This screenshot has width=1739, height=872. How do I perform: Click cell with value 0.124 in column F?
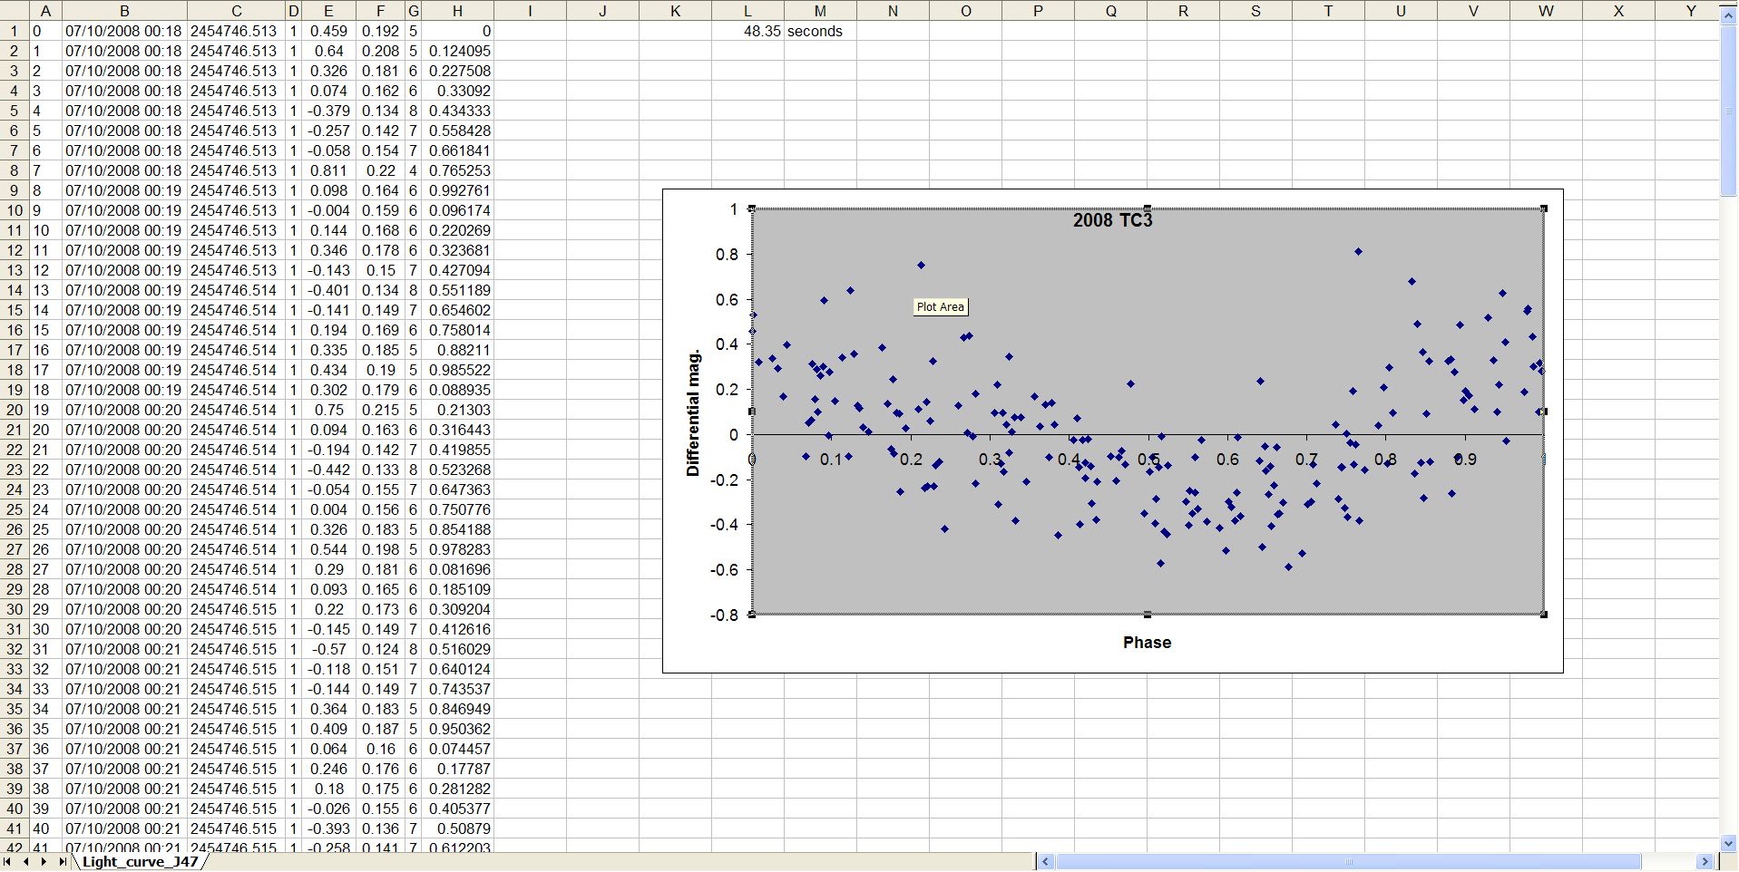[380, 649]
